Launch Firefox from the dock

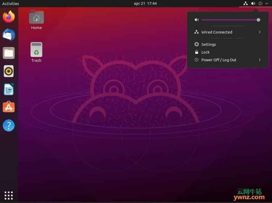(9, 17)
